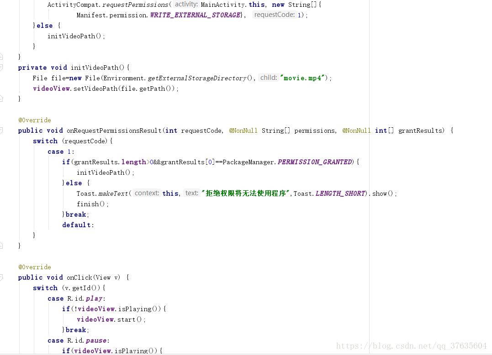492x355 pixels.
Task: Click the 'context:' parameter hint
Action: (x=147, y=193)
